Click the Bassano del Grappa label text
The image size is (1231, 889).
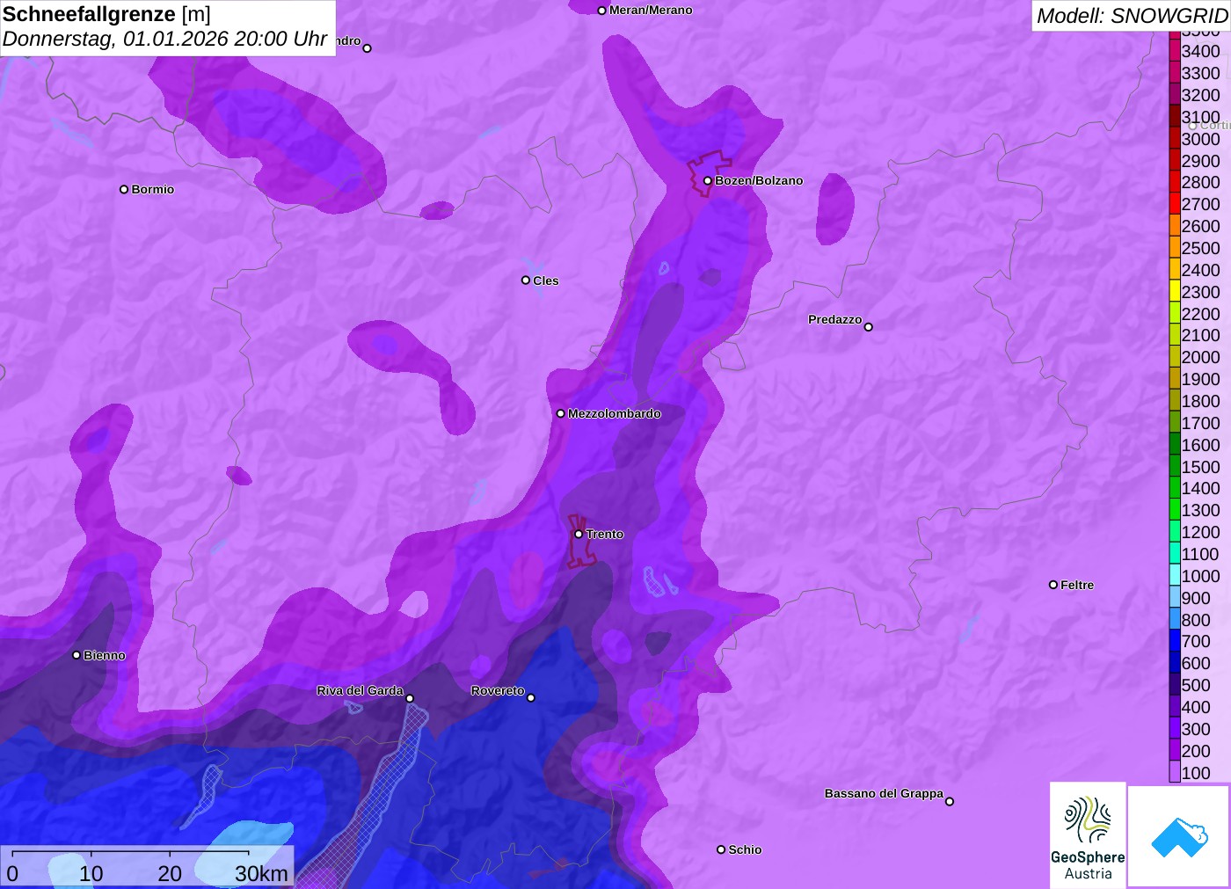(884, 793)
